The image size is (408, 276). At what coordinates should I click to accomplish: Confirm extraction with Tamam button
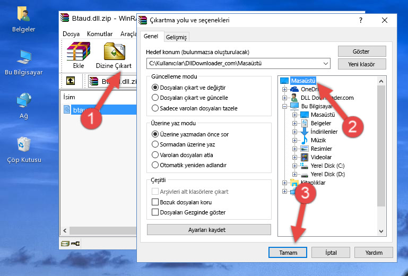[288, 253]
